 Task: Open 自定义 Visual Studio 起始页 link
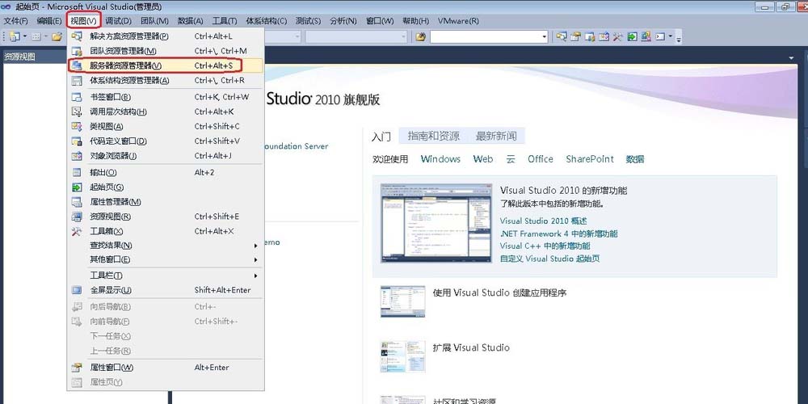549,259
